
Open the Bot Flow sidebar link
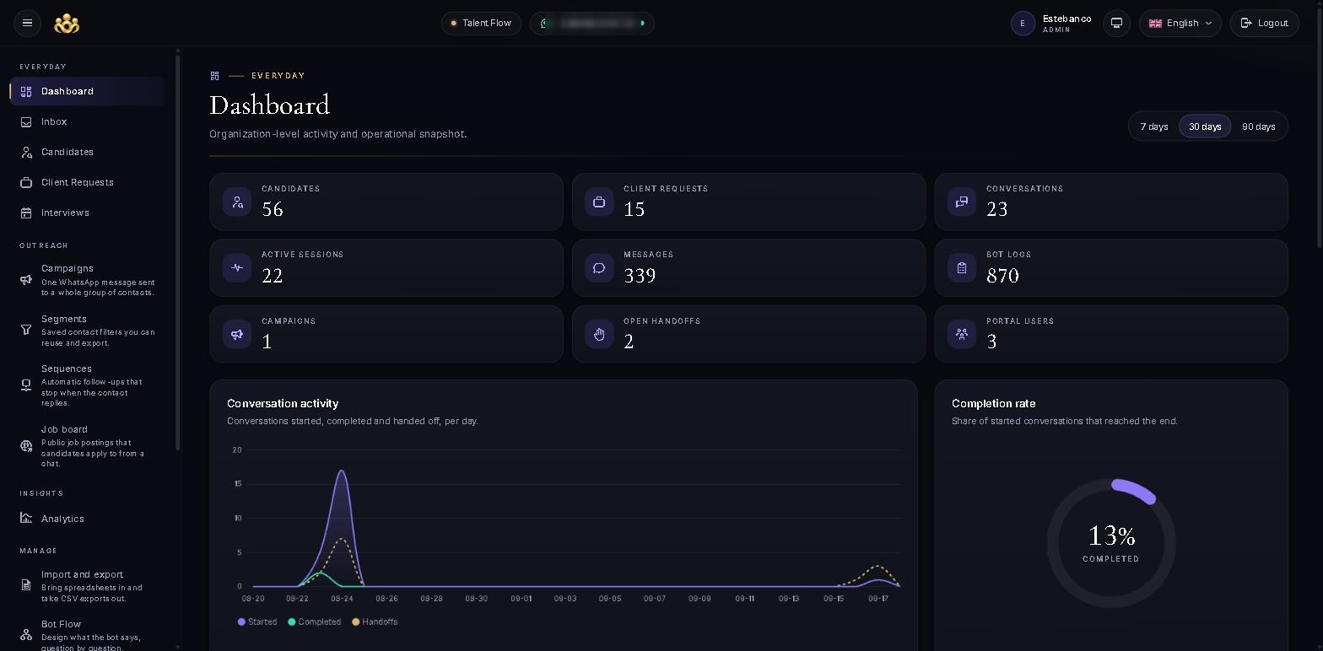click(x=87, y=635)
